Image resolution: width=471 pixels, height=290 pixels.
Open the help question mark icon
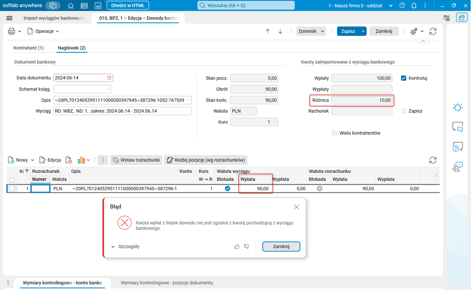click(x=402, y=6)
